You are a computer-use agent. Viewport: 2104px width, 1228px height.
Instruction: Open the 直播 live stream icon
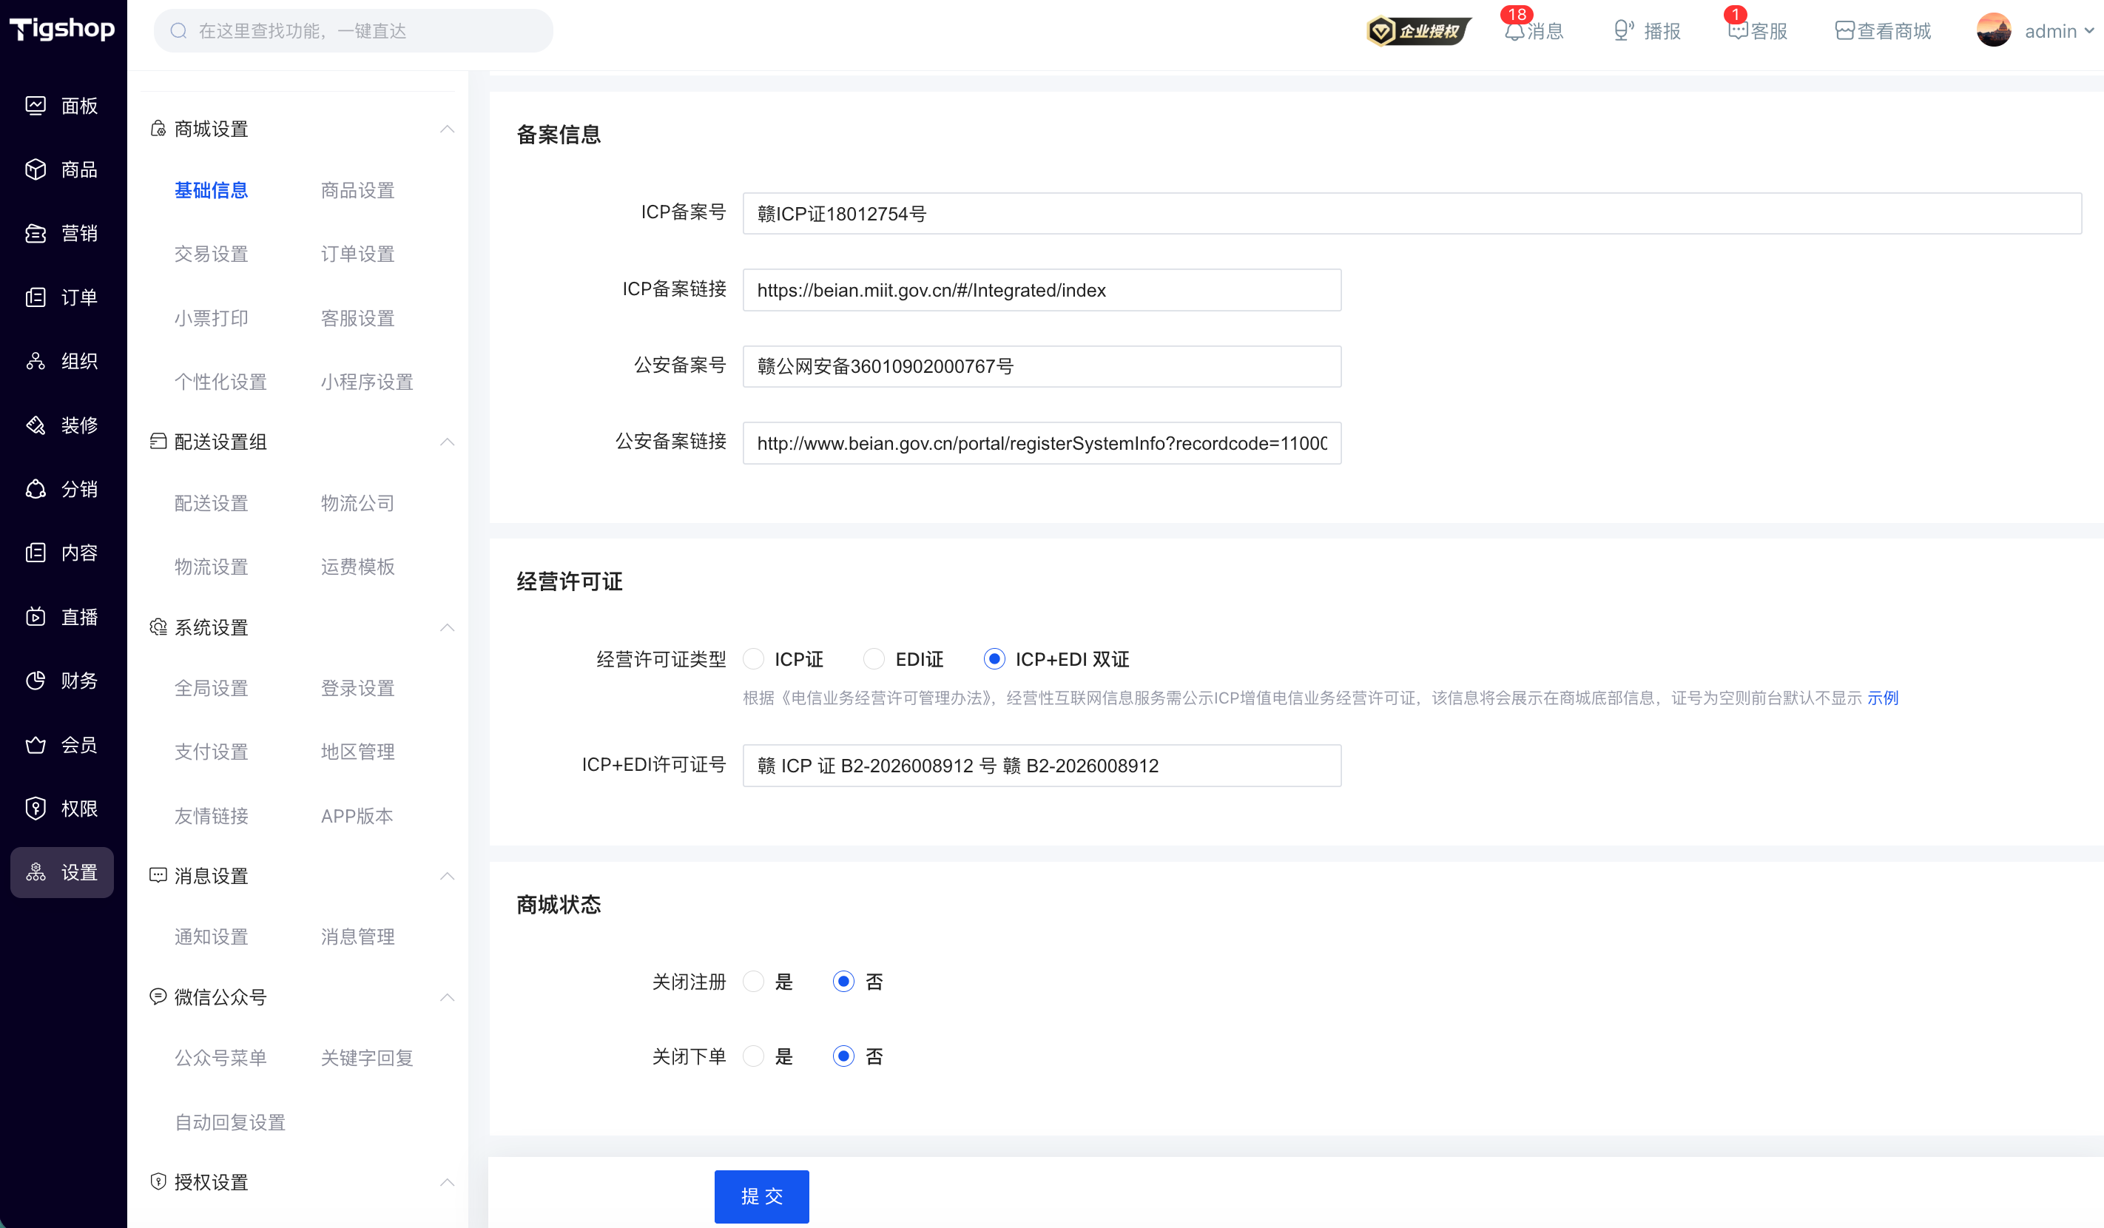(x=35, y=616)
